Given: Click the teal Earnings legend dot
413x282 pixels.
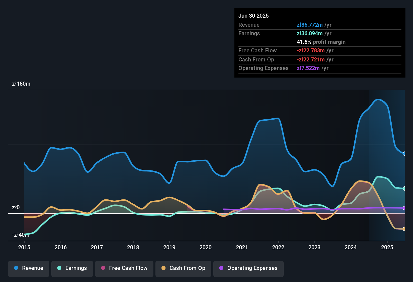Looking at the screenshot, I should (59, 268).
